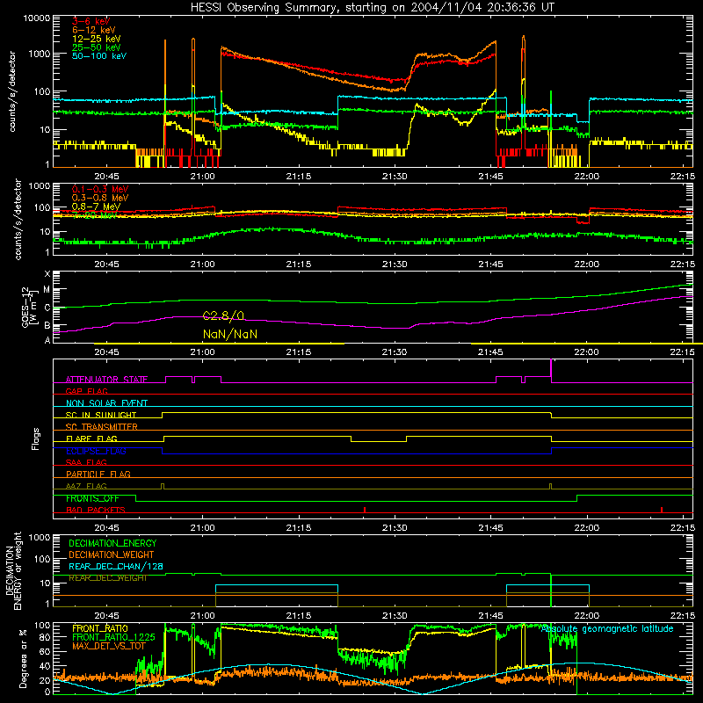This screenshot has height=703, width=703.
Task: Select the 6-12 keV legend label
Action: pos(94,30)
